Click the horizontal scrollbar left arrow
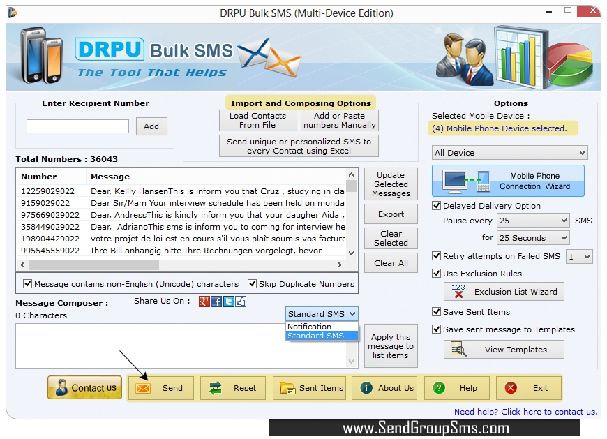 click(22, 265)
